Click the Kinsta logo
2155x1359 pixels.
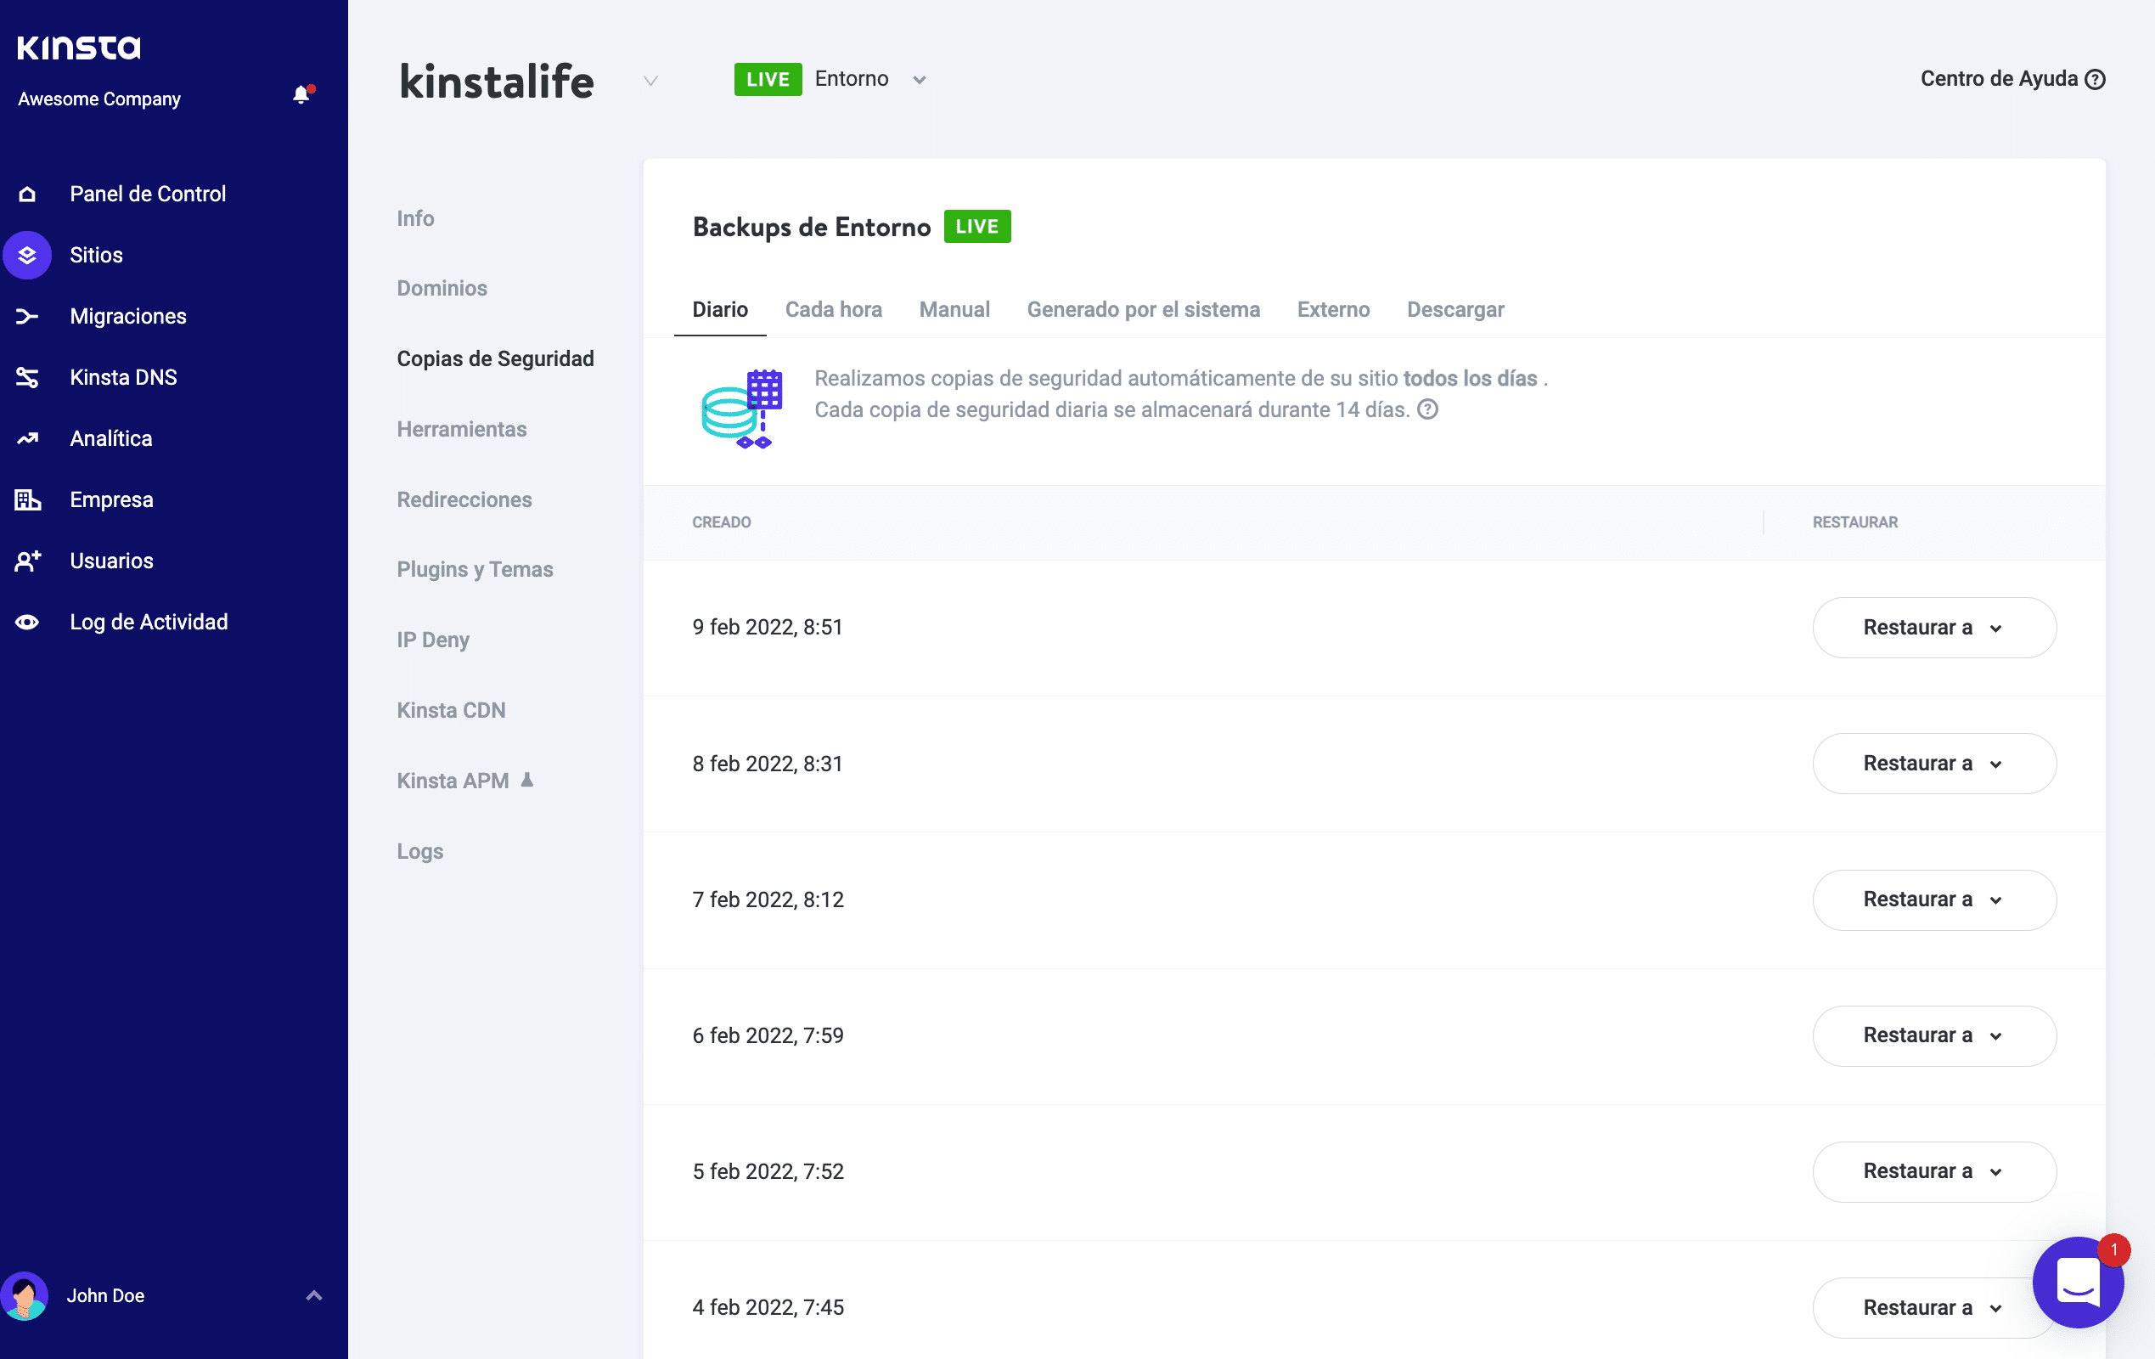coord(79,48)
